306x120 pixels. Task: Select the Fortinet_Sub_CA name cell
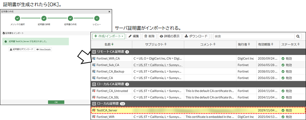pos(112,65)
